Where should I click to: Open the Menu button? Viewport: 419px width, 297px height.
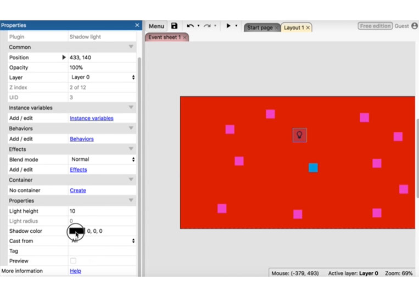click(x=157, y=26)
